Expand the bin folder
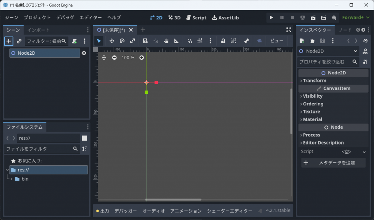Image resolution: width=374 pixels, height=220 pixels. click(11, 179)
